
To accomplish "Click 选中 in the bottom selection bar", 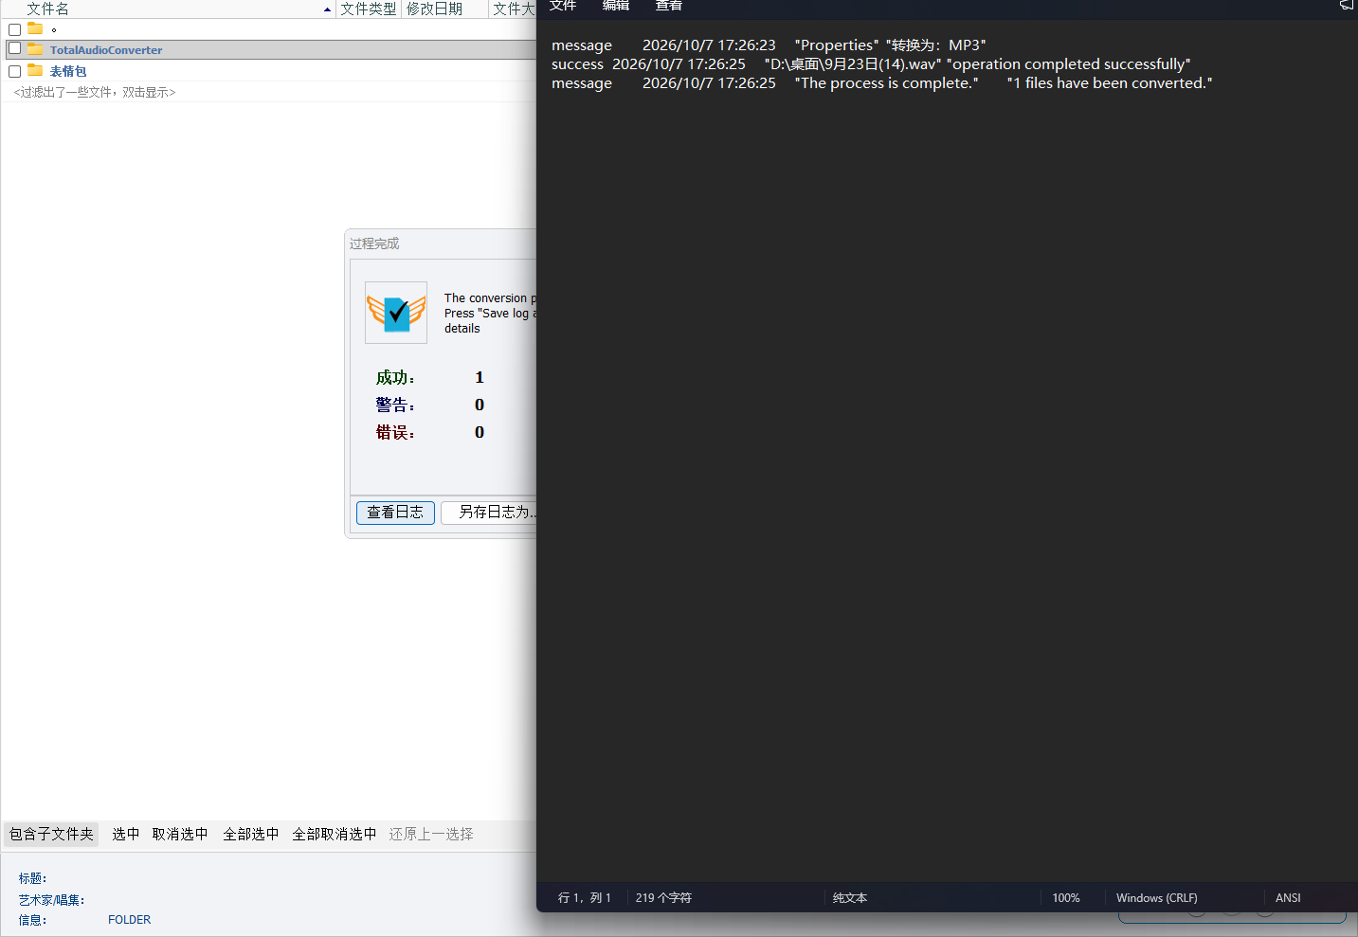I will coord(126,835).
